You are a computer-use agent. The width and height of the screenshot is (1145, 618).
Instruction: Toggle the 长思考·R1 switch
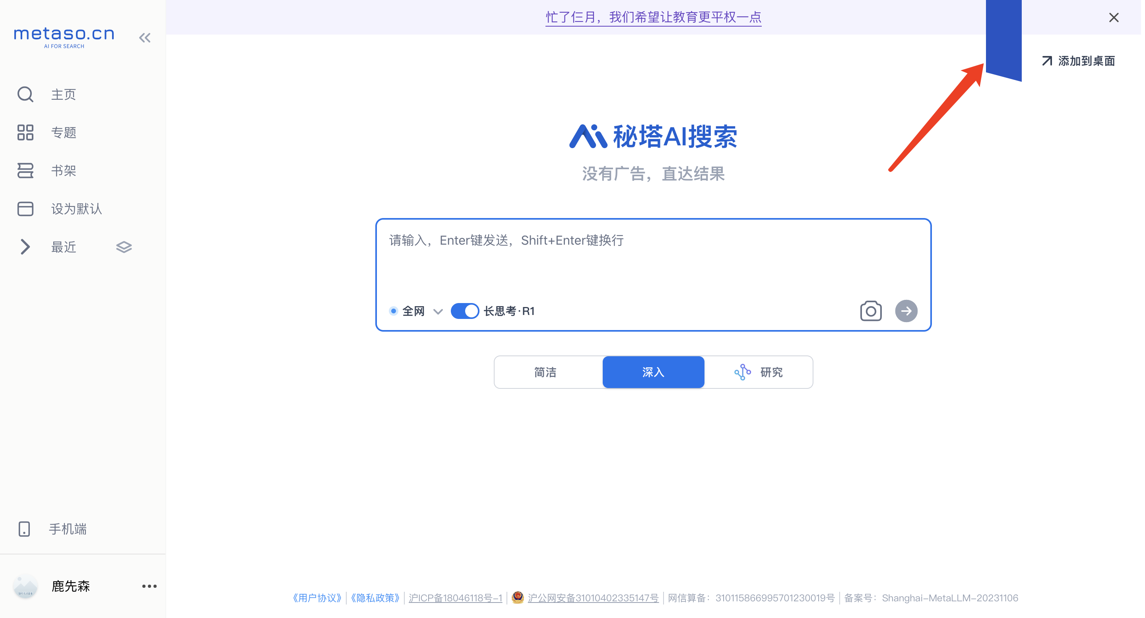coord(464,311)
